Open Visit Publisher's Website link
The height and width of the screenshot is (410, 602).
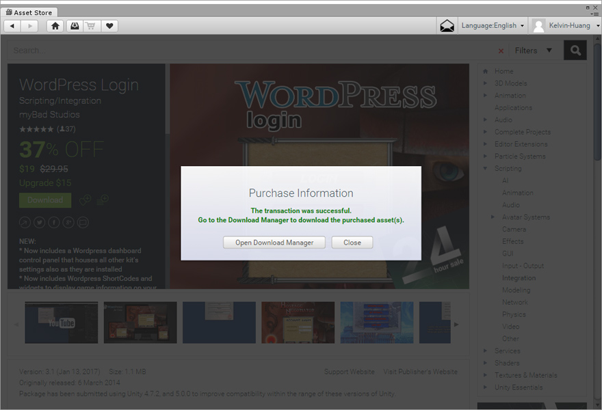coord(420,372)
